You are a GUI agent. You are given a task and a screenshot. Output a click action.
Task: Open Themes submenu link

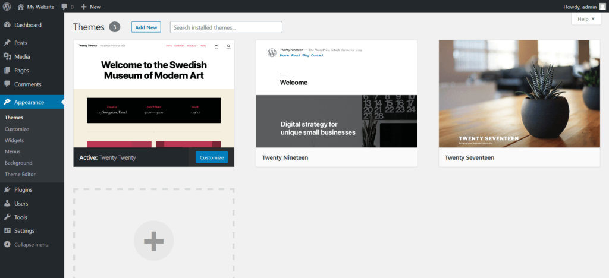[x=14, y=118]
